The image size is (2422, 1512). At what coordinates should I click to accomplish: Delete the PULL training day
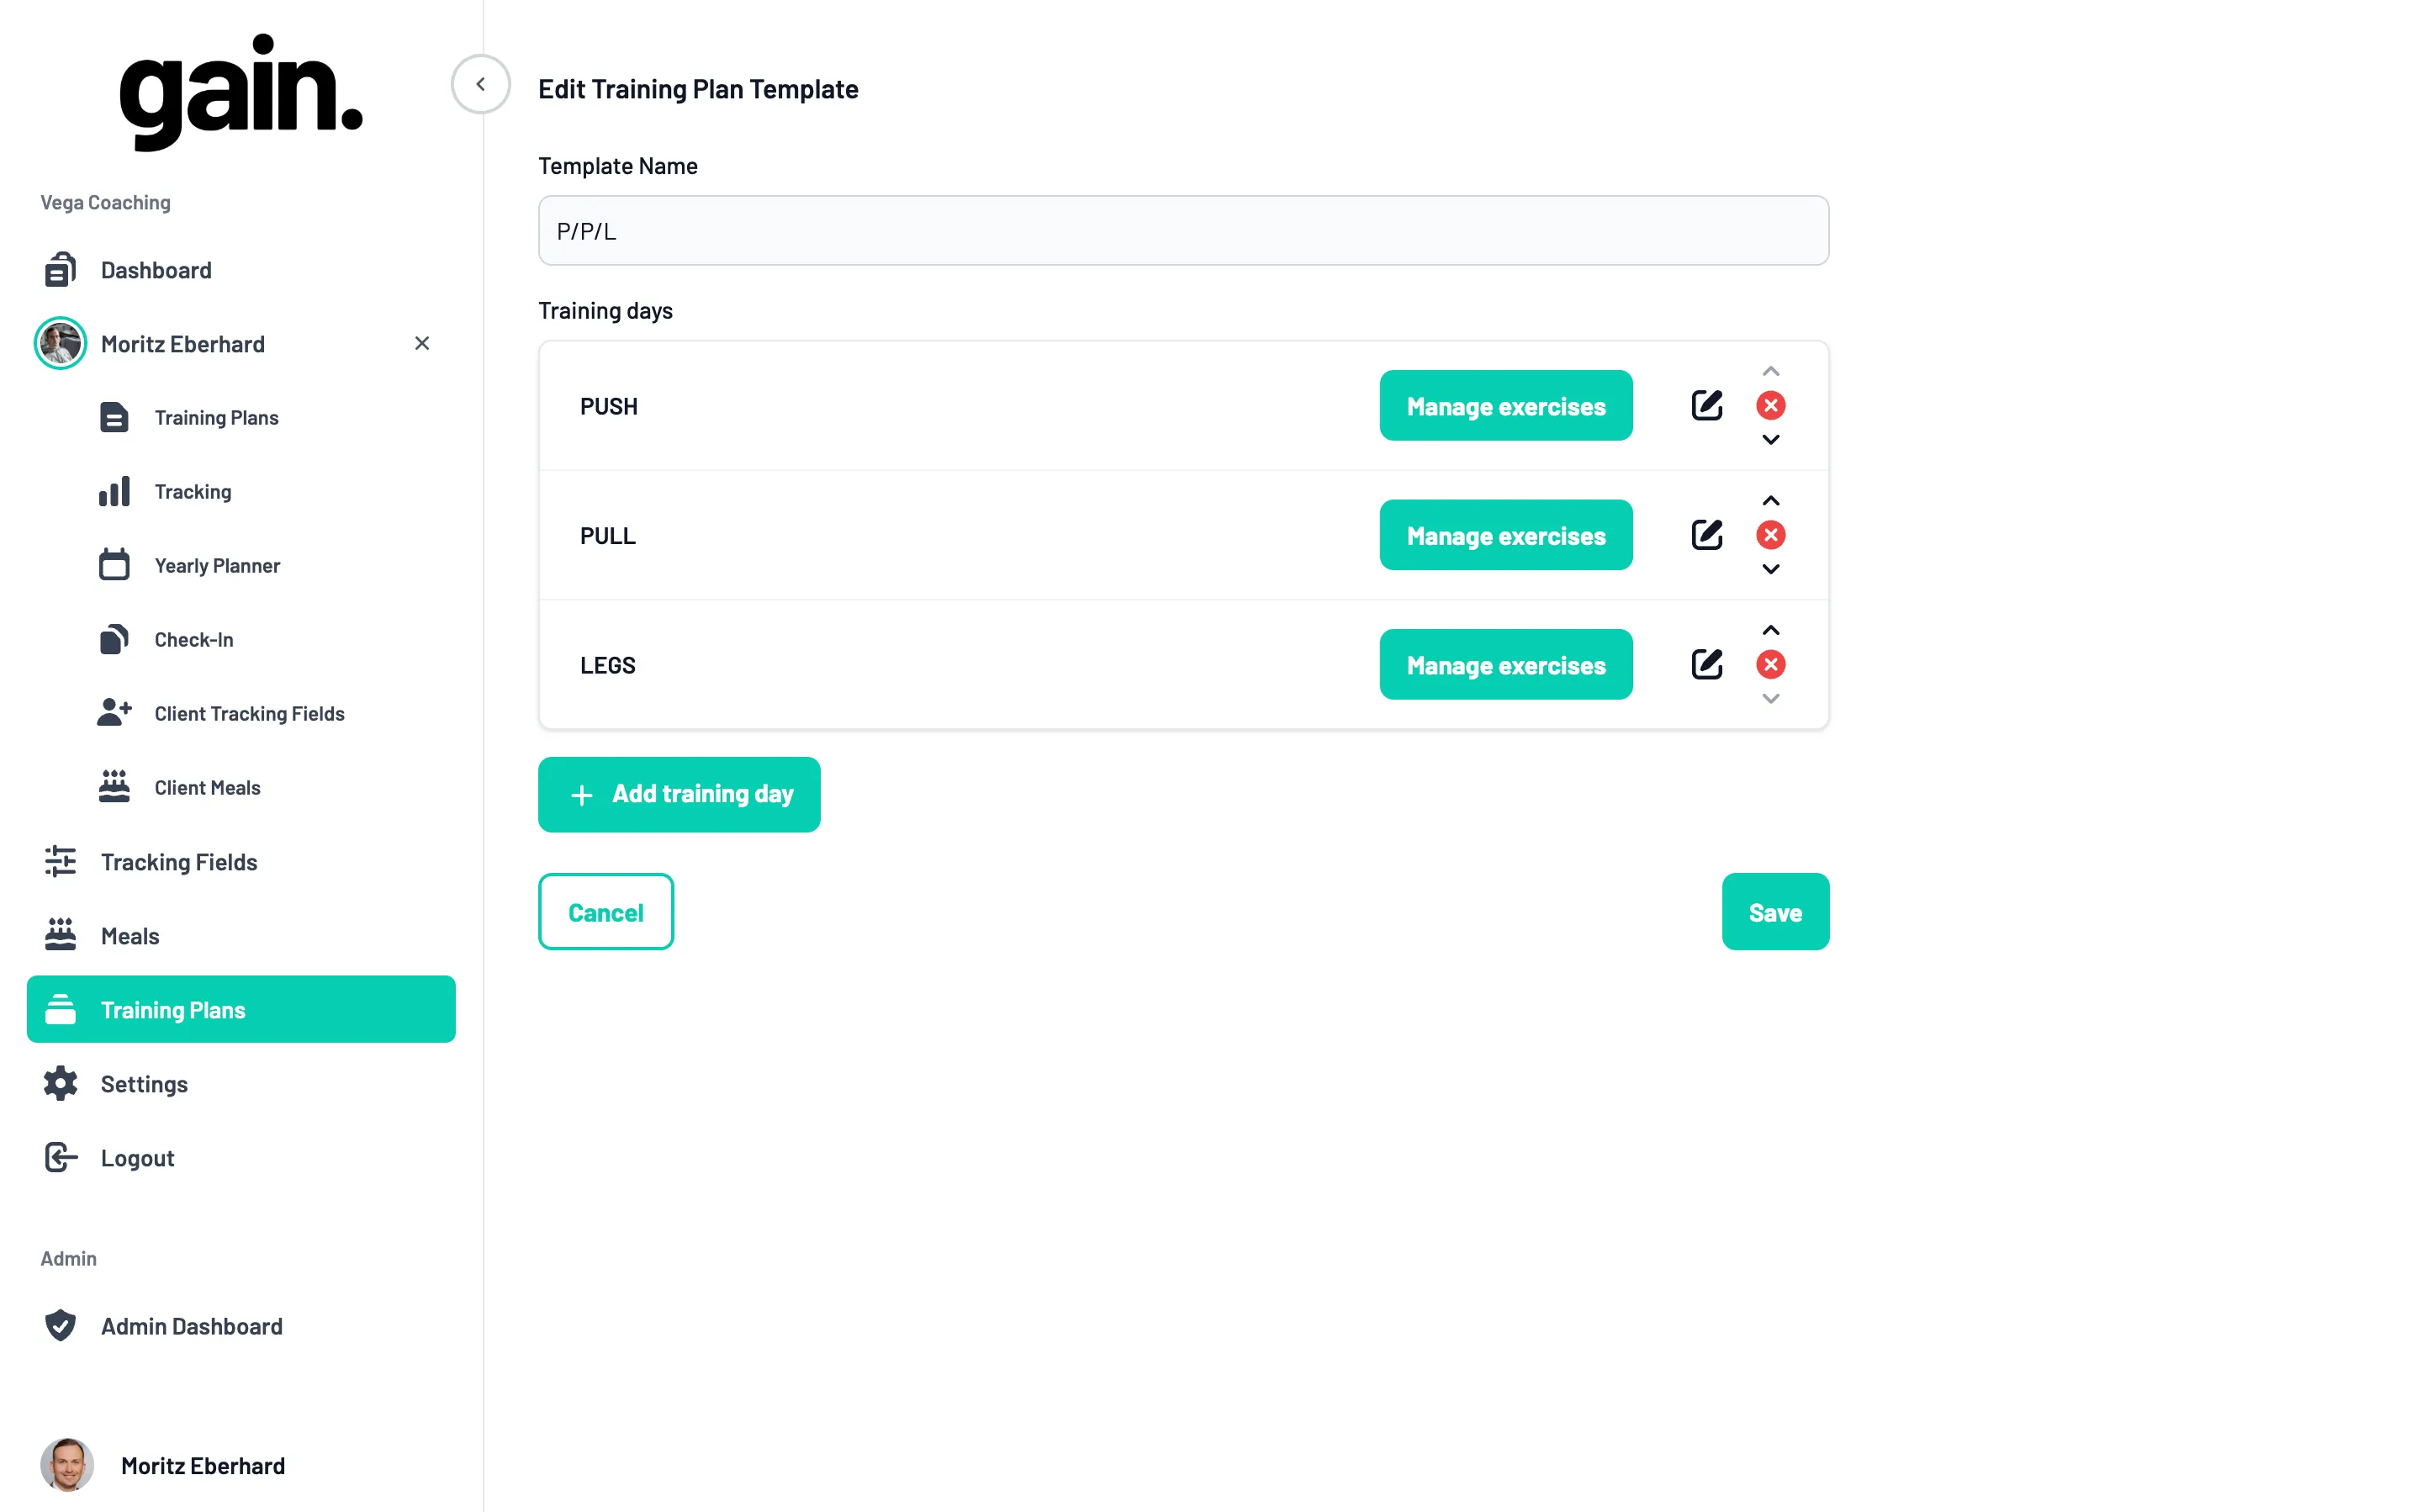(1770, 535)
